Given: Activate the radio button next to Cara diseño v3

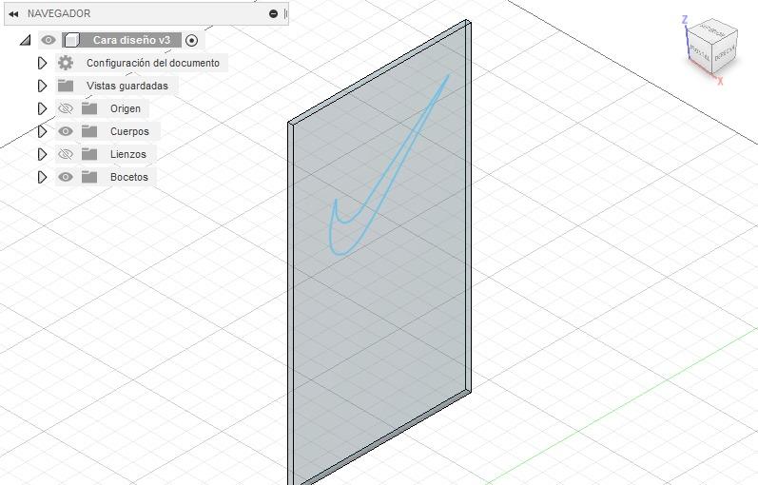Looking at the screenshot, I should coord(192,40).
